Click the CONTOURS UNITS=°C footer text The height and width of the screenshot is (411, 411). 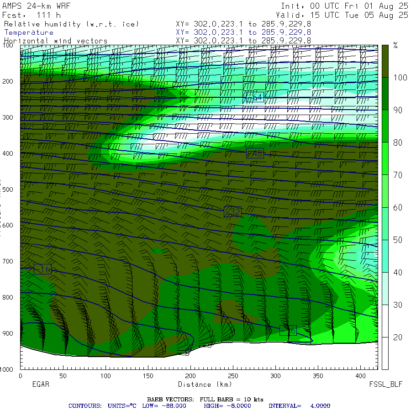click(102, 406)
